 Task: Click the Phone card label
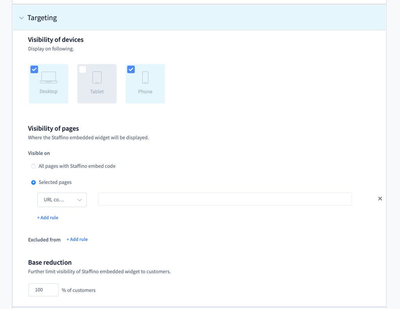pyautogui.click(x=145, y=92)
